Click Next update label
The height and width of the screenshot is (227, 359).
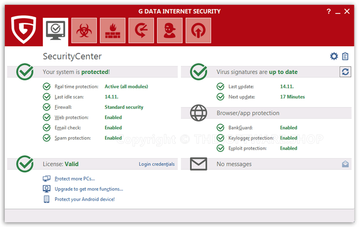point(242,97)
